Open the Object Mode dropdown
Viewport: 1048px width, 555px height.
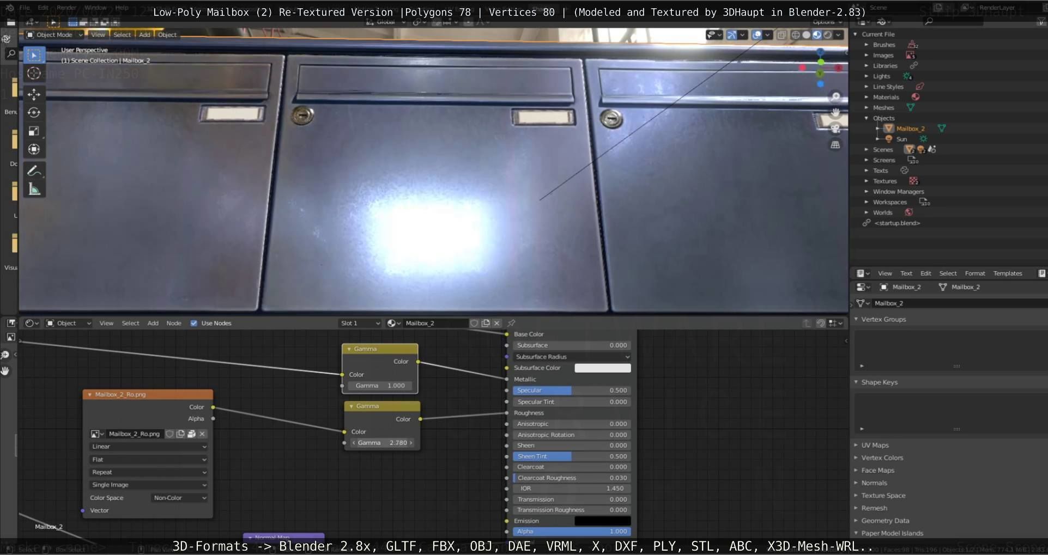[x=54, y=35]
